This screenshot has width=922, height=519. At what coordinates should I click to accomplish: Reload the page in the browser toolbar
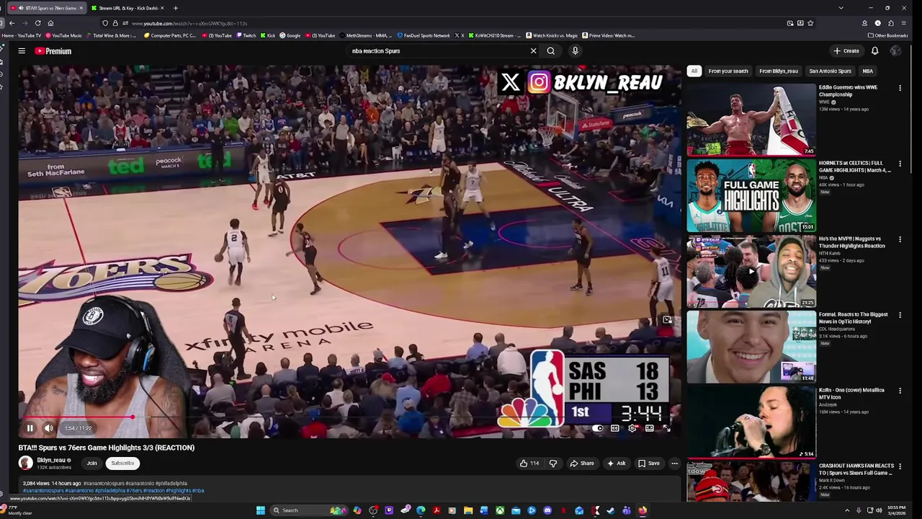[37, 23]
